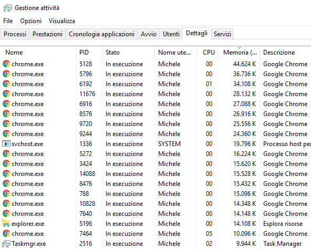This screenshot has height=250, width=311.
Task: Select the chrome.exe row with PID 11676
Action: point(155,94)
